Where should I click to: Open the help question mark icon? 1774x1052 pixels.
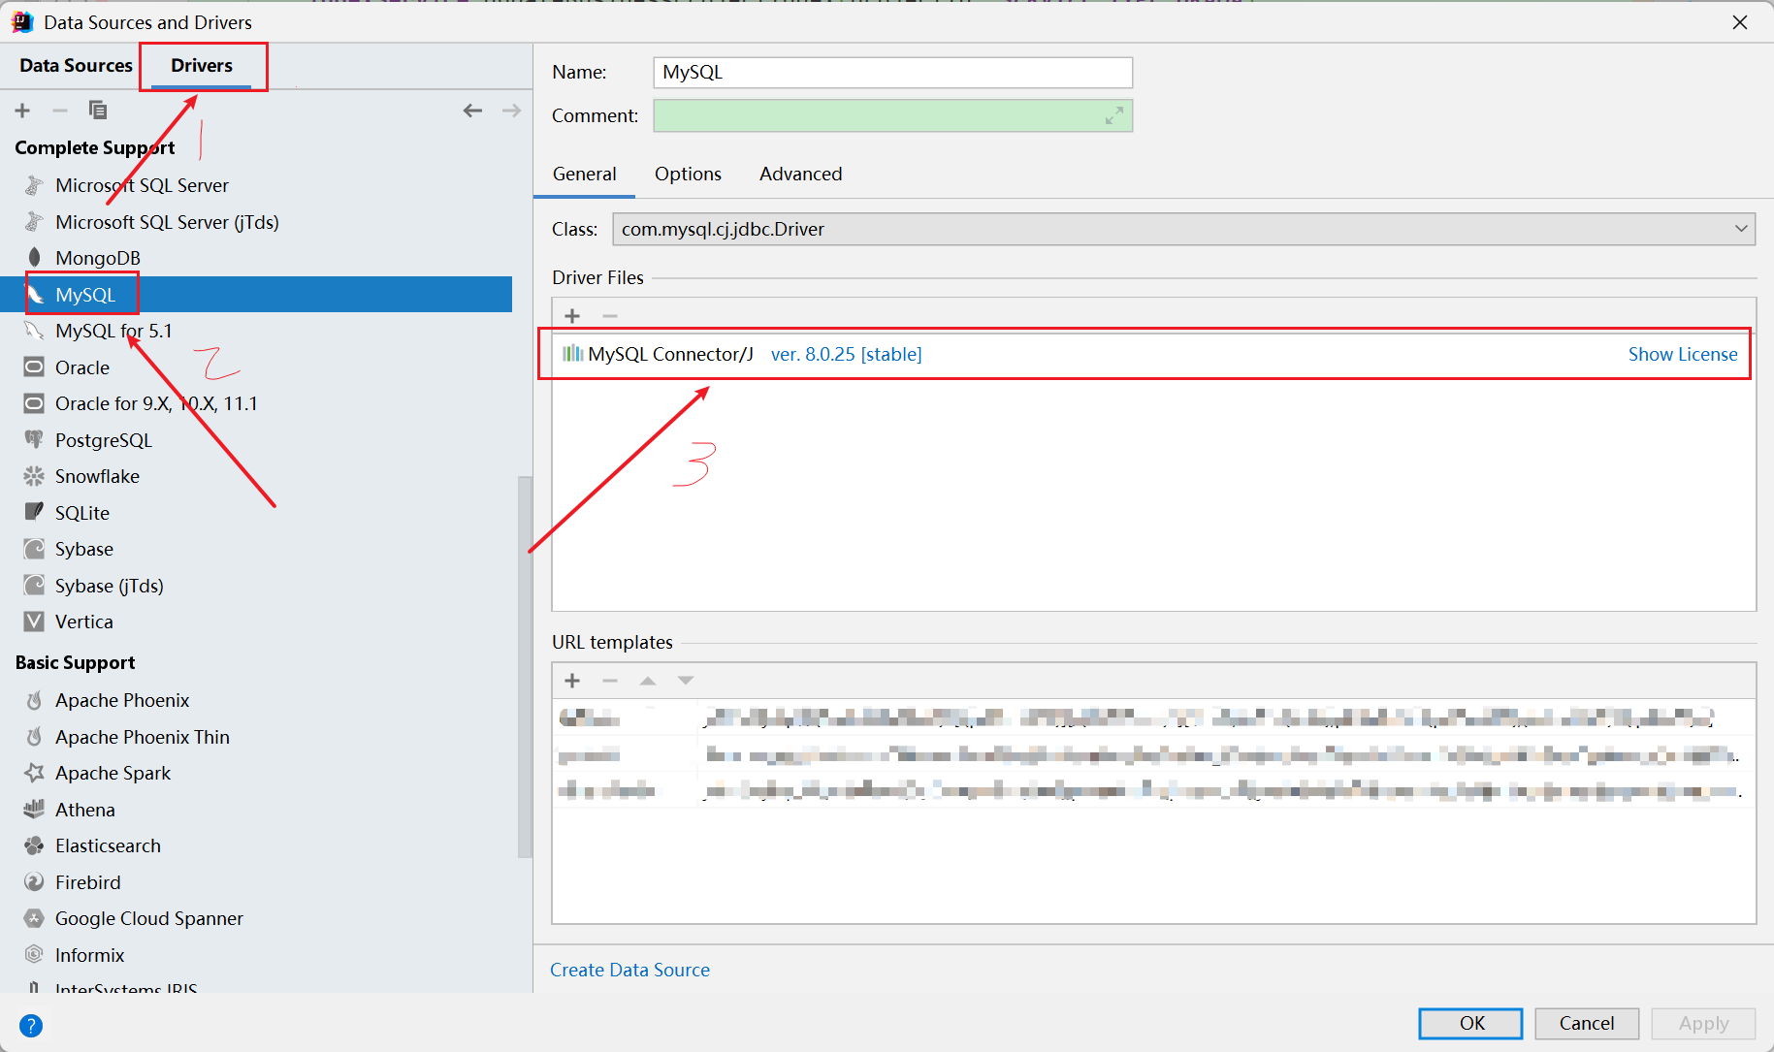(31, 1025)
